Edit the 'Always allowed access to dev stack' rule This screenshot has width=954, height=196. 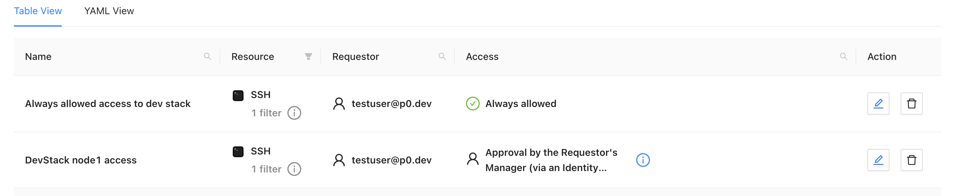coord(878,104)
